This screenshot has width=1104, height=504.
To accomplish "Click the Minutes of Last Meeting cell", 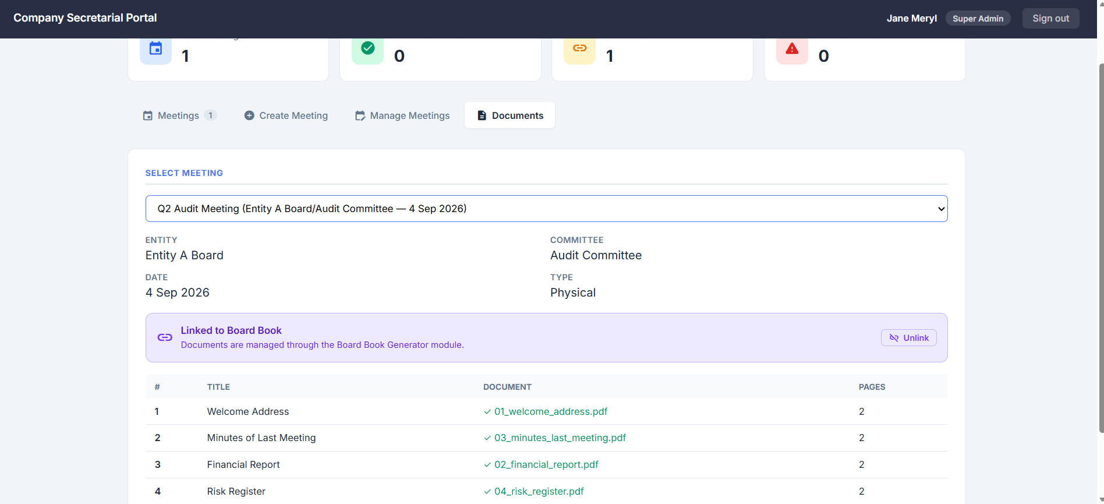I will pos(261,438).
